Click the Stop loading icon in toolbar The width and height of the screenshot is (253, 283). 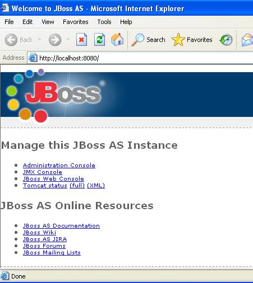[x=81, y=40]
